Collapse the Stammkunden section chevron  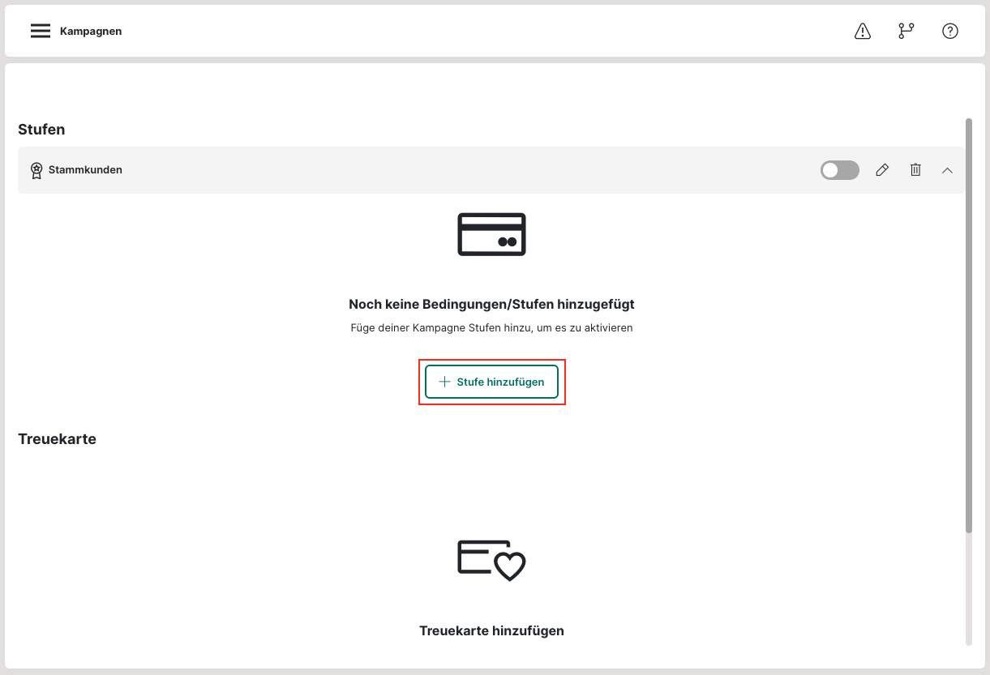(947, 170)
